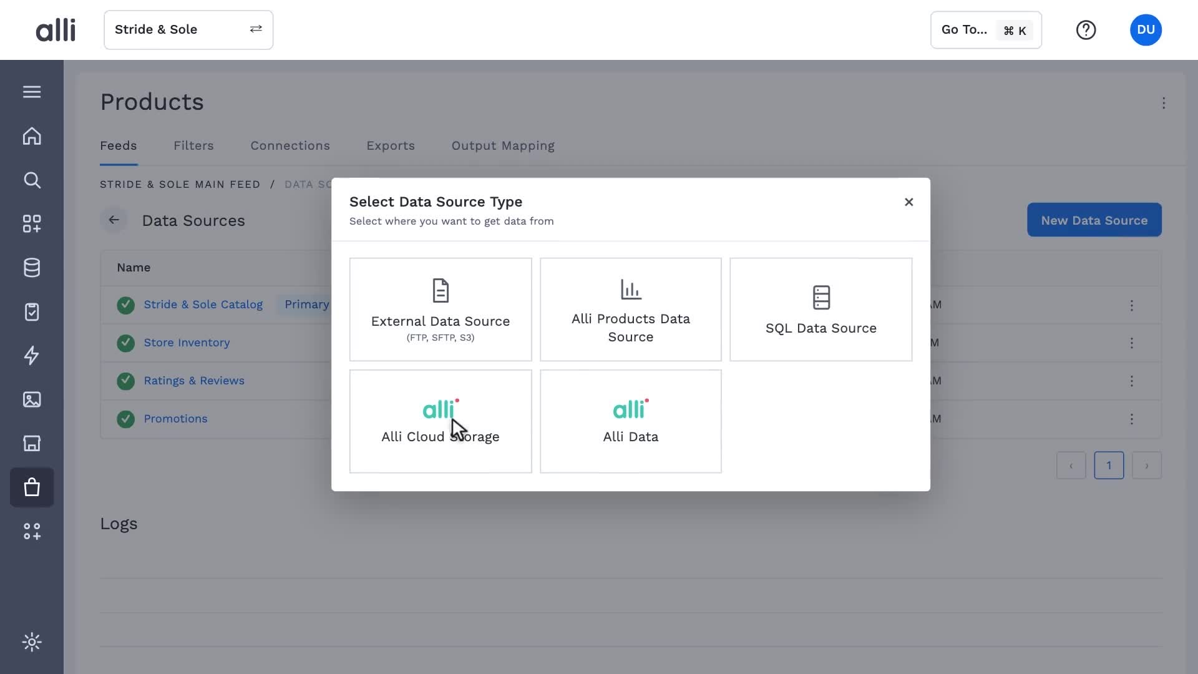Open the Go To command search
This screenshot has height=674, width=1198.
986,30
